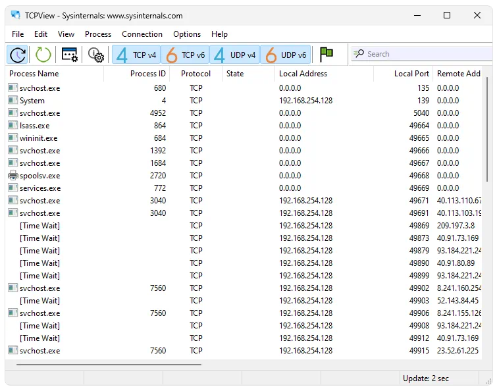497x389 pixels.
Task: Open the Options menu
Action: point(187,34)
